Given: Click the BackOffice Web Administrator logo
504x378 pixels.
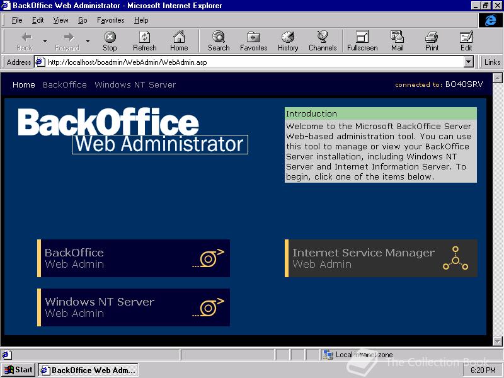Looking at the screenshot, I should pos(133,131).
